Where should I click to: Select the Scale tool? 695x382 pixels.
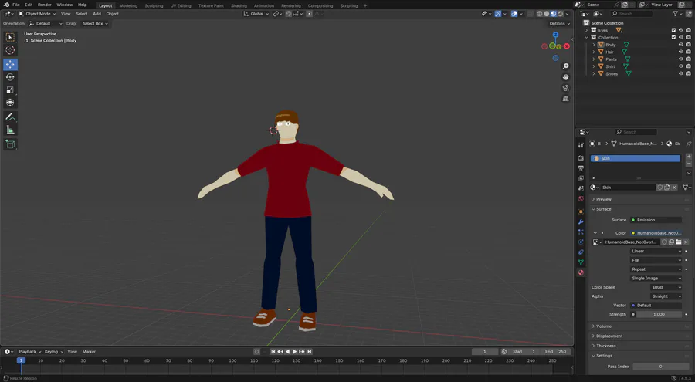point(10,90)
